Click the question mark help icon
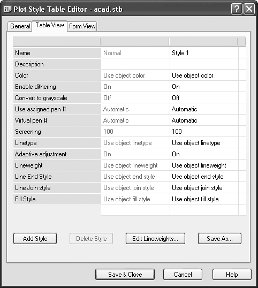This screenshot has height=288, width=258. tap(237, 9)
